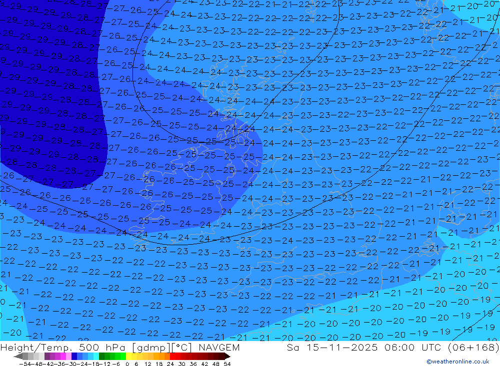Click the NAVGEM model name label

pos(219,348)
